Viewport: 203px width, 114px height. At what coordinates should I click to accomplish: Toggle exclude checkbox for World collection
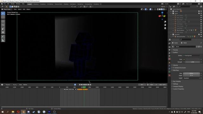199,11
